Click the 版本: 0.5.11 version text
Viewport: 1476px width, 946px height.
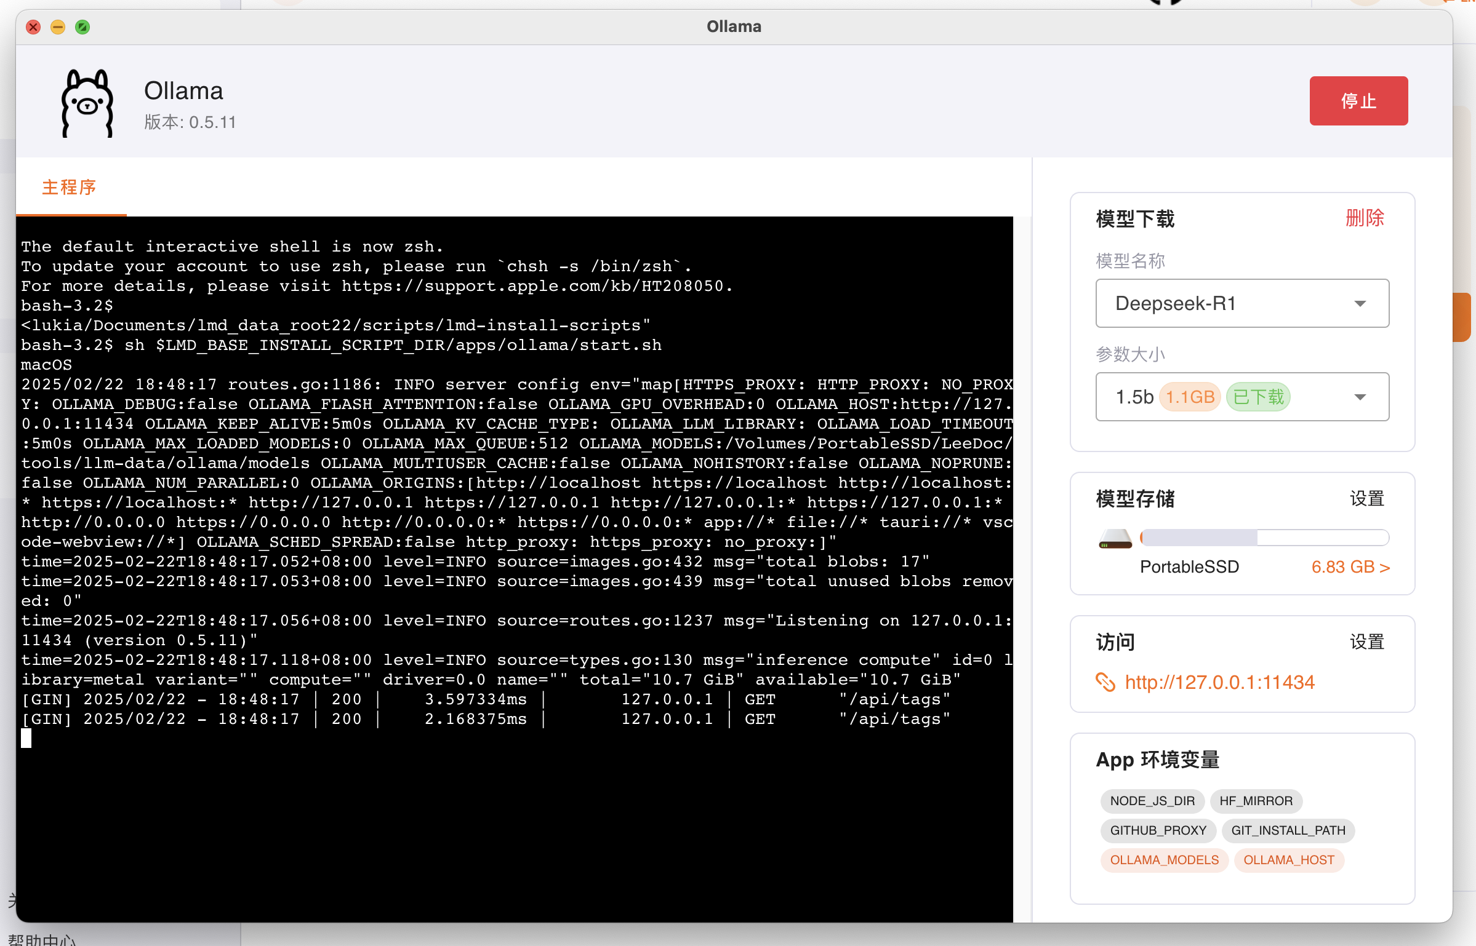coord(190,122)
